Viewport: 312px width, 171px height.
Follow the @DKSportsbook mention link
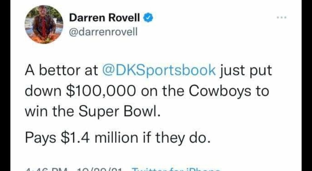coord(159,70)
